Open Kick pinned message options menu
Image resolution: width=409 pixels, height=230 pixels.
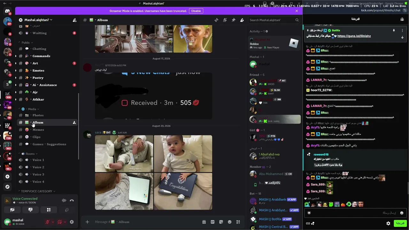[402, 30]
